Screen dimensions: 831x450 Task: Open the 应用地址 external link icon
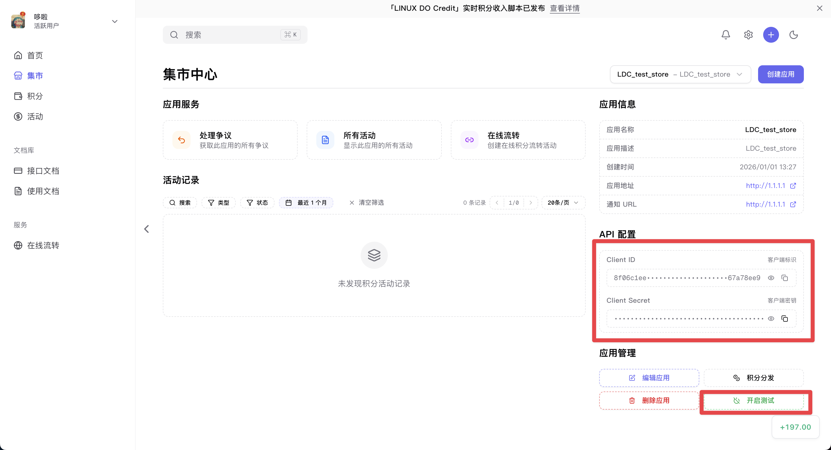click(x=793, y=185)
